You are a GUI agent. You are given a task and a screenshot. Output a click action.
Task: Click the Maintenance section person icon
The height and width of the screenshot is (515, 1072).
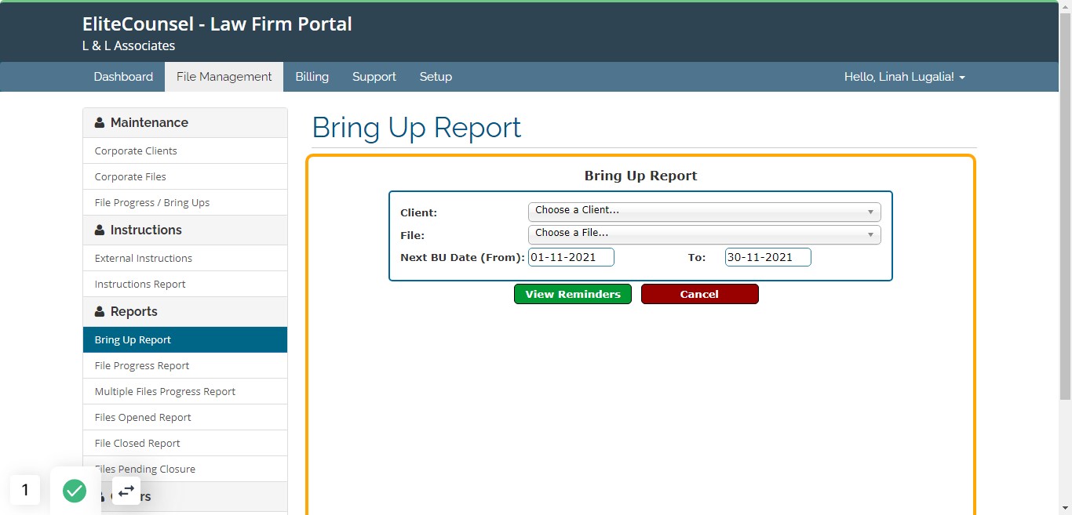[x=100, y=123]
